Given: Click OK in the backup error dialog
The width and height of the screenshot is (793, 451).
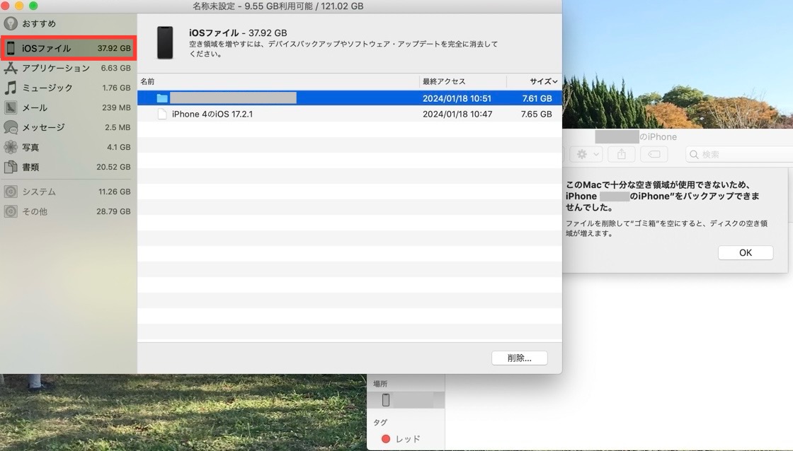Looking at the screenshot, I should (745, 252).
